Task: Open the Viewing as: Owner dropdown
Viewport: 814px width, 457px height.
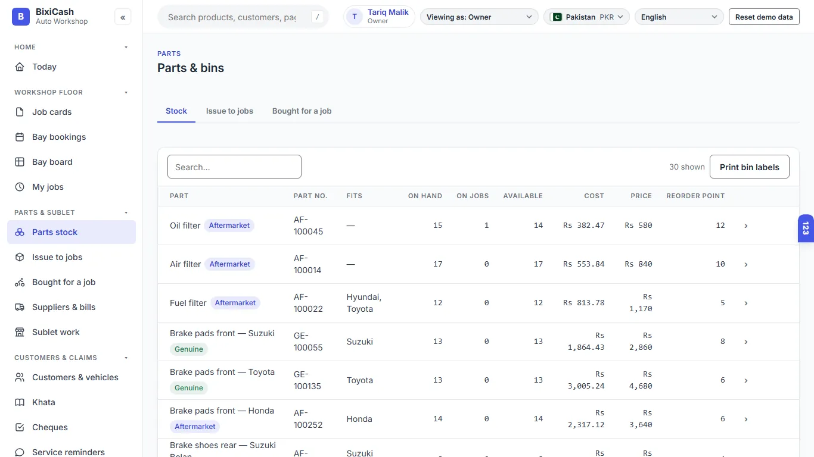Action: click(x=479, y=17)
